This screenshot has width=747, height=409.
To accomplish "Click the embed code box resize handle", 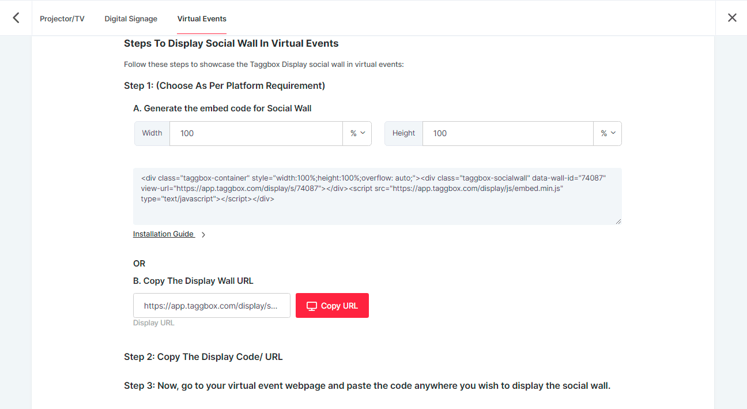I will 618,221.
